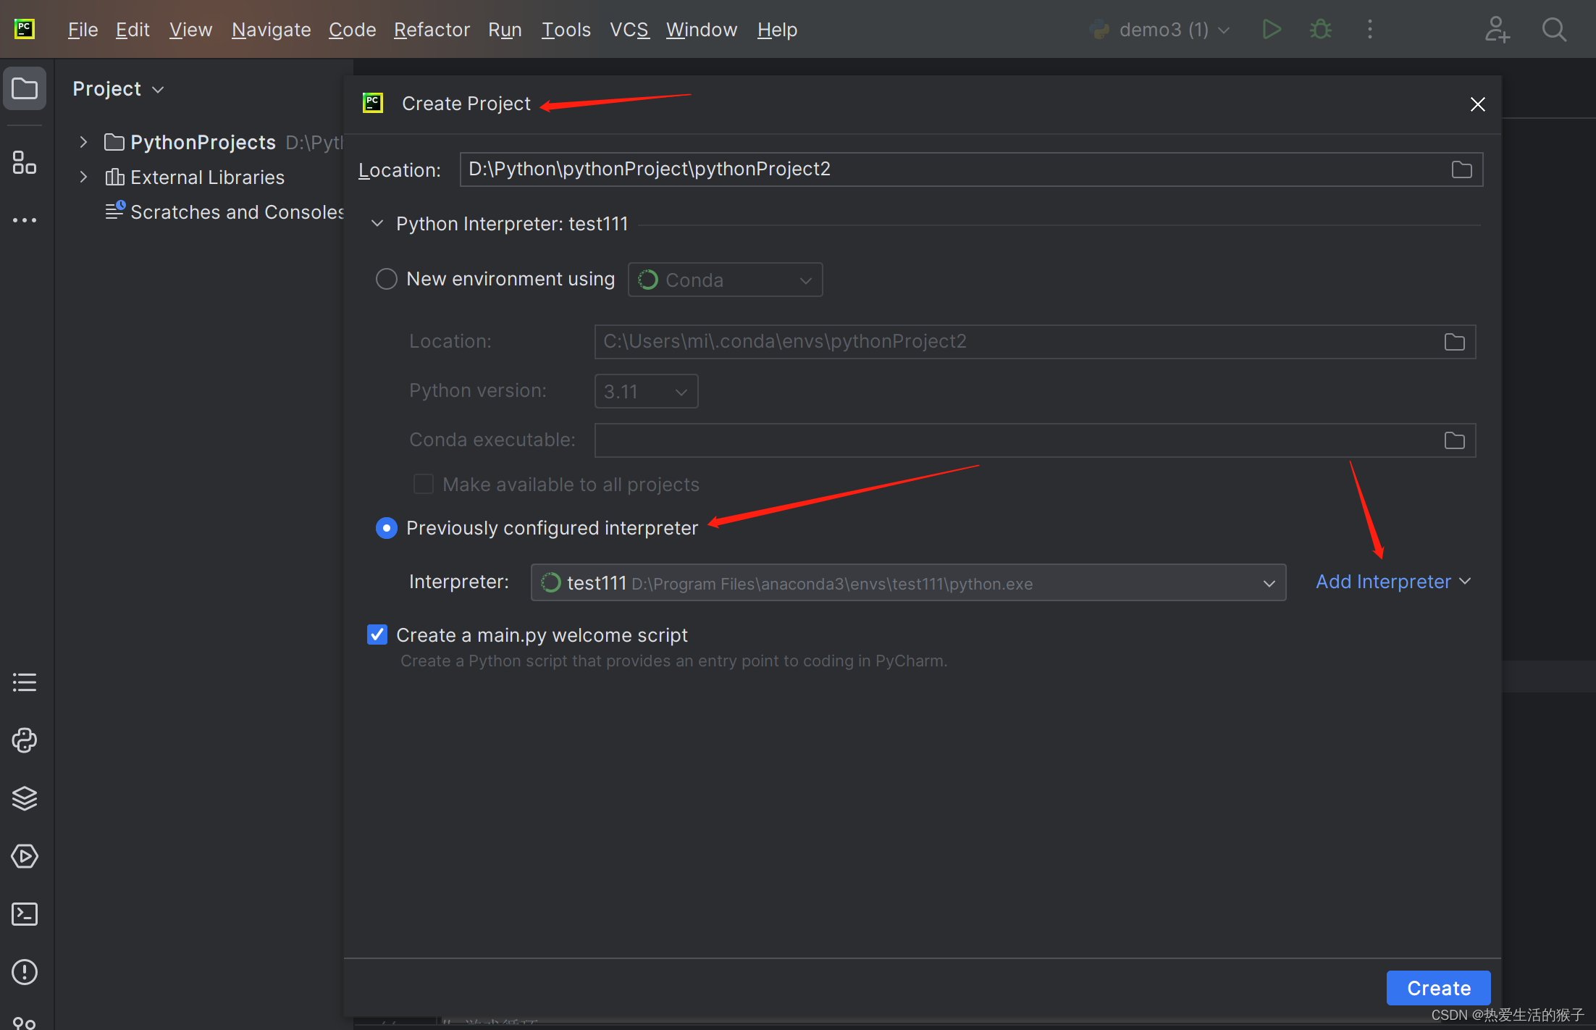Open the Run menu

click(x=505, y=30)
